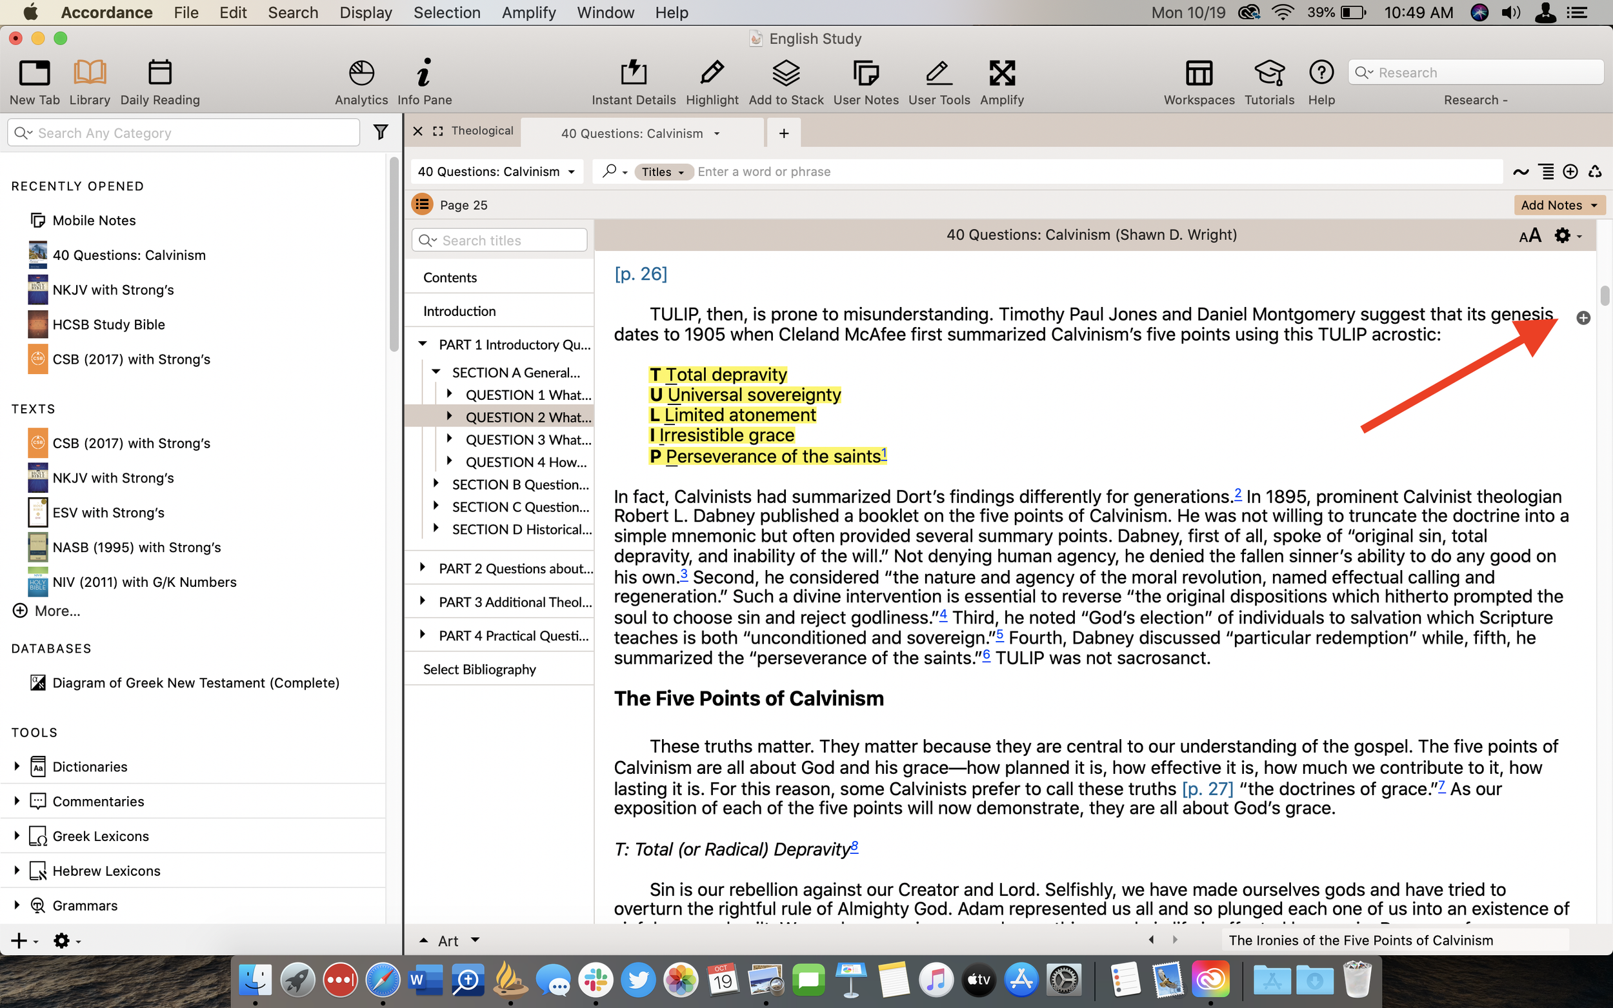Click the enlarge zone icon near Theological
This screenshot has height=1008, width=1613.
[437, 131]
